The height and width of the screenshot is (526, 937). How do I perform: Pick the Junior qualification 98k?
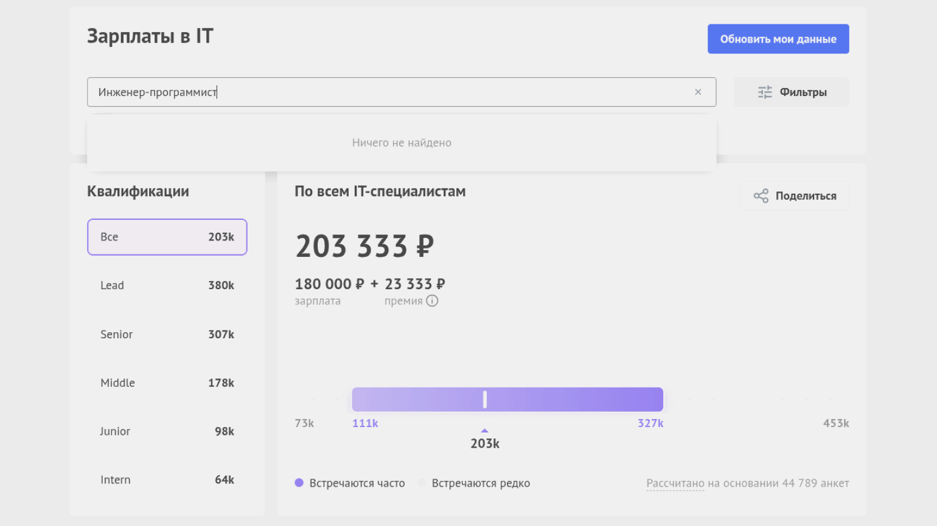tap(167, 431)
